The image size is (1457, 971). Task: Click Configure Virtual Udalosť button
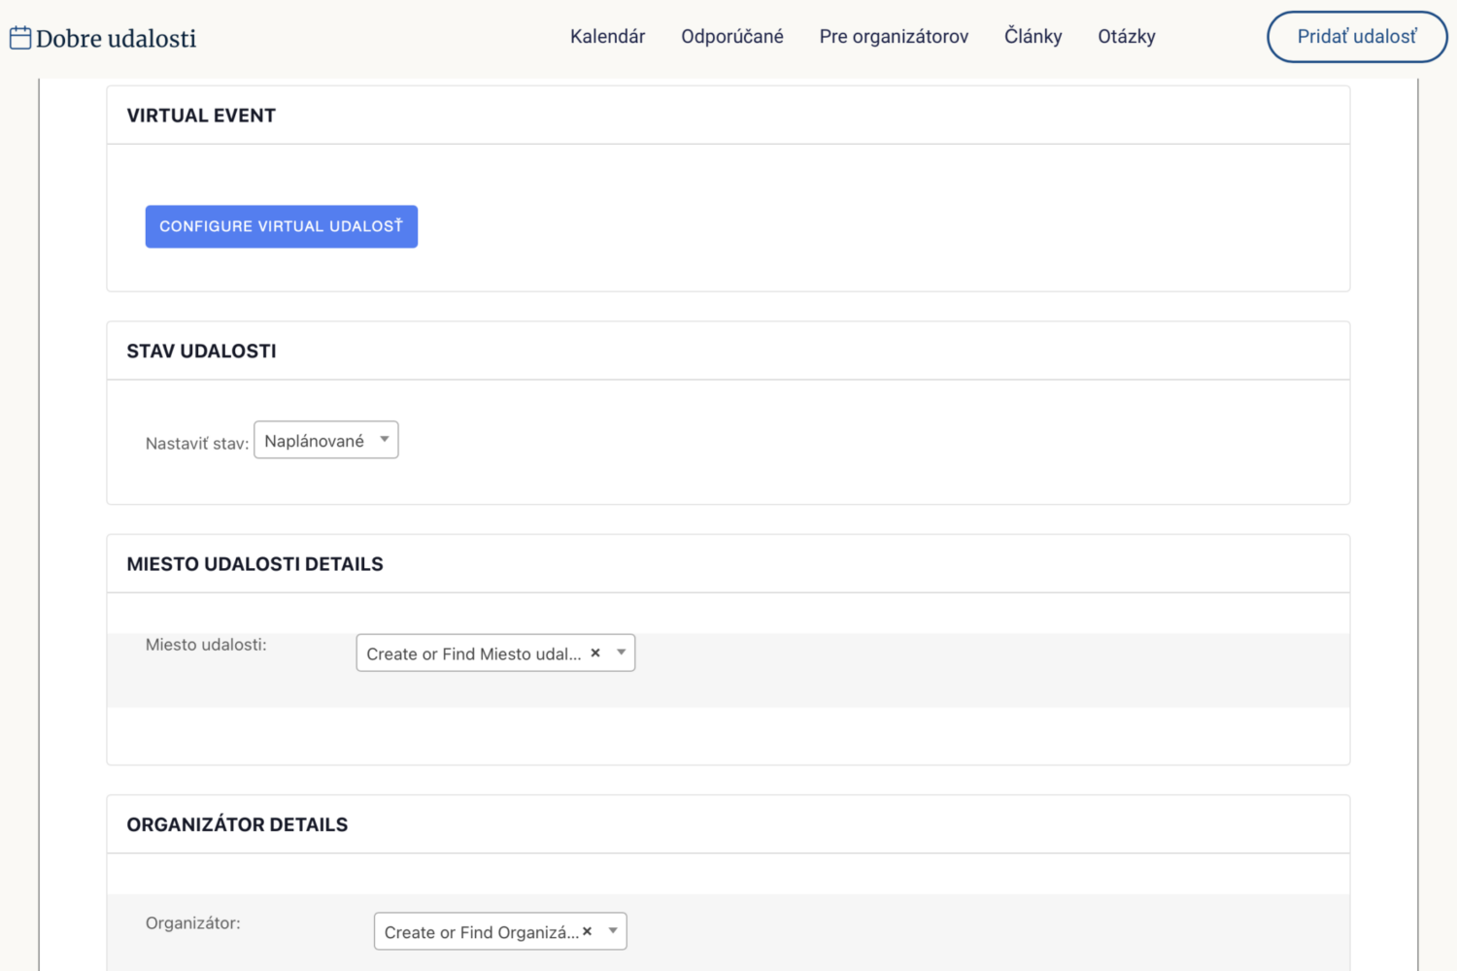(x=282, y=226)
